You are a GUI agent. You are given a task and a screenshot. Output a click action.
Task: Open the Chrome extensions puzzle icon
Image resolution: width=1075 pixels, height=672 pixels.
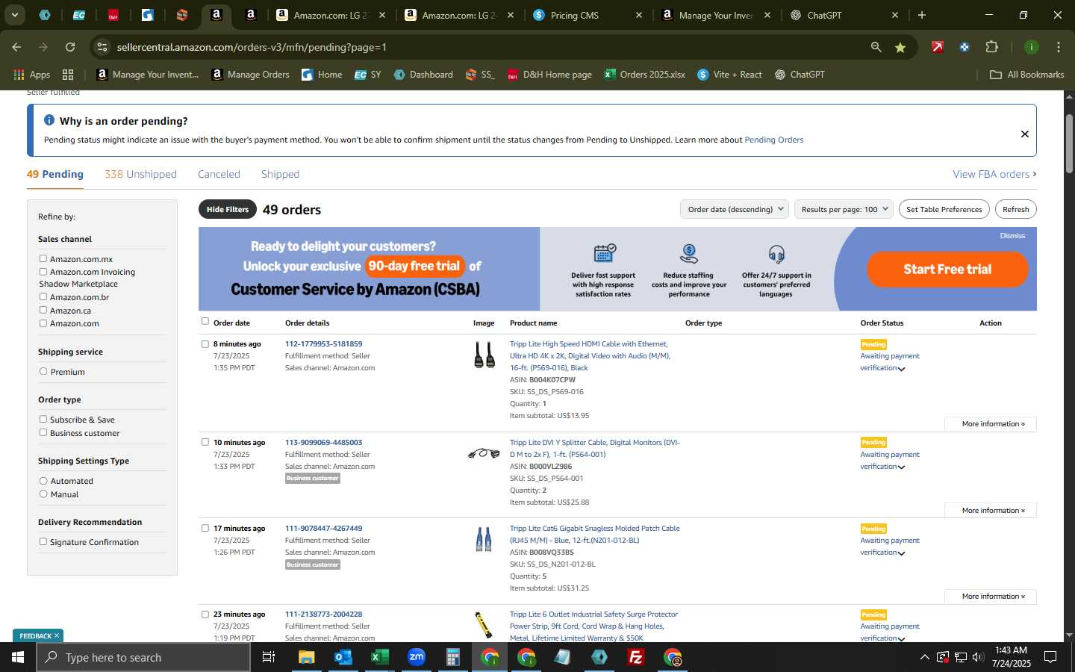pyautogui.click(x=991, y=47)
